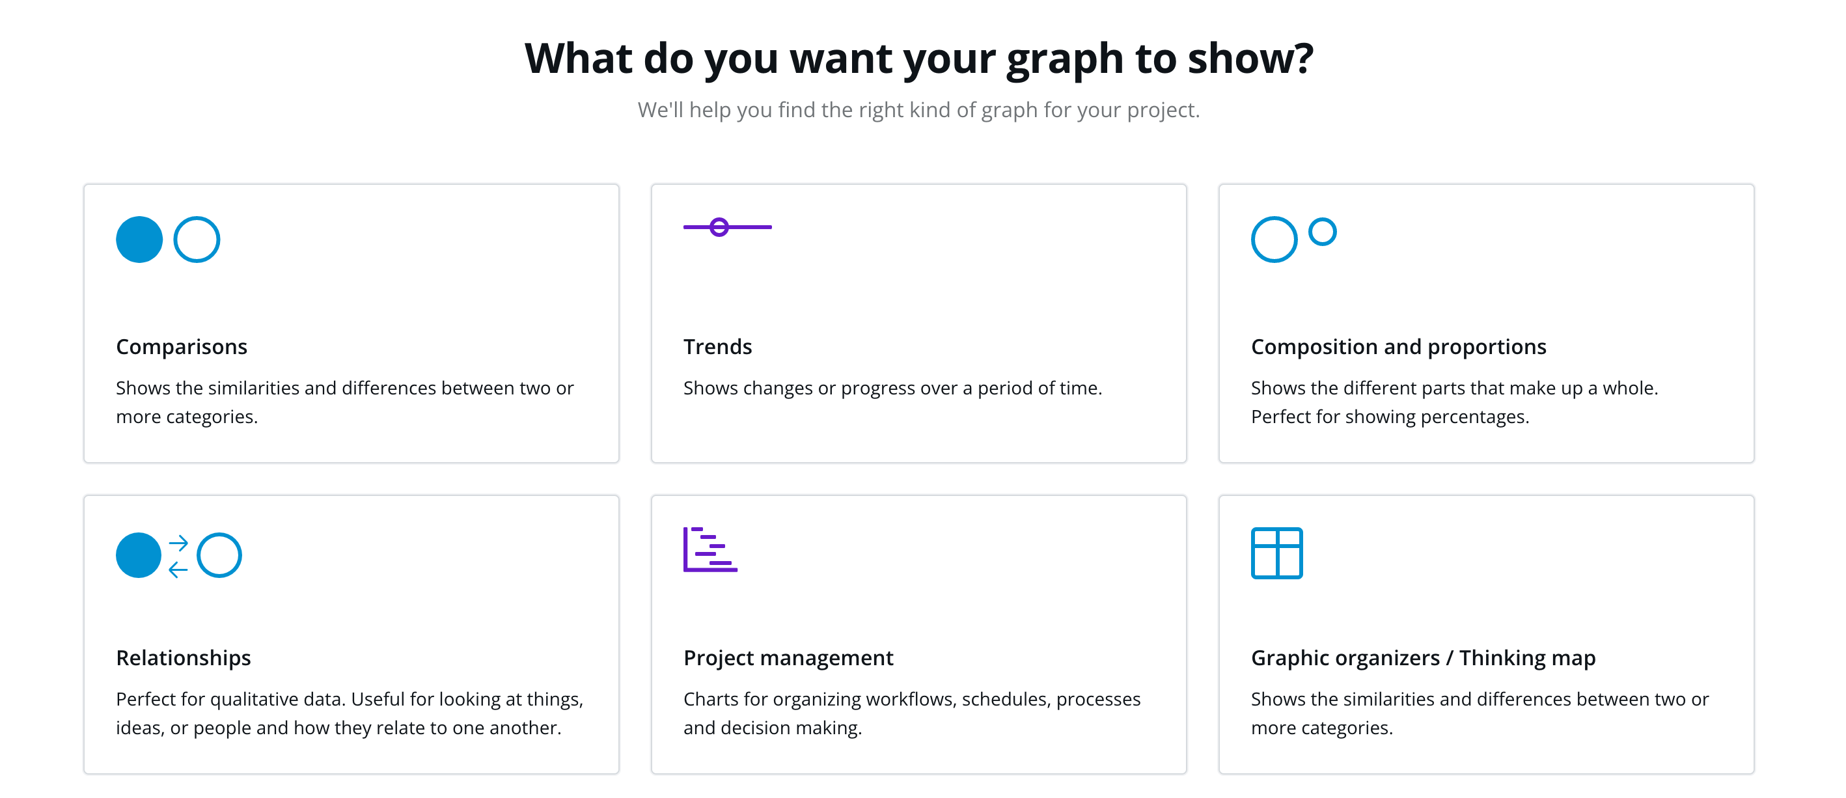The image size is (1846, 798).
Task: Pick the workflows and schedules card description
Action: (x=911, y=713)
